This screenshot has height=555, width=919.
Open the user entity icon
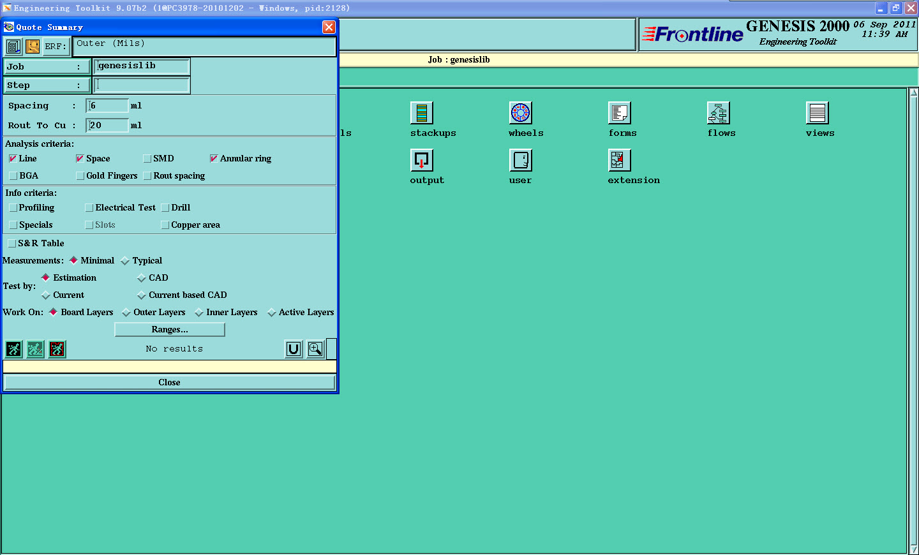520,160
